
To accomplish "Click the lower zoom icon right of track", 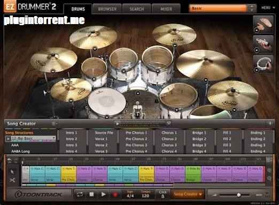I will 269,178.
